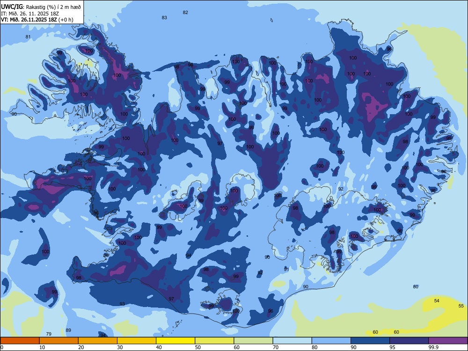This screenshot has height=351, width=468.
Task: Click the humidity value '79' in the southwest sea
Action: tap(49, 334)
